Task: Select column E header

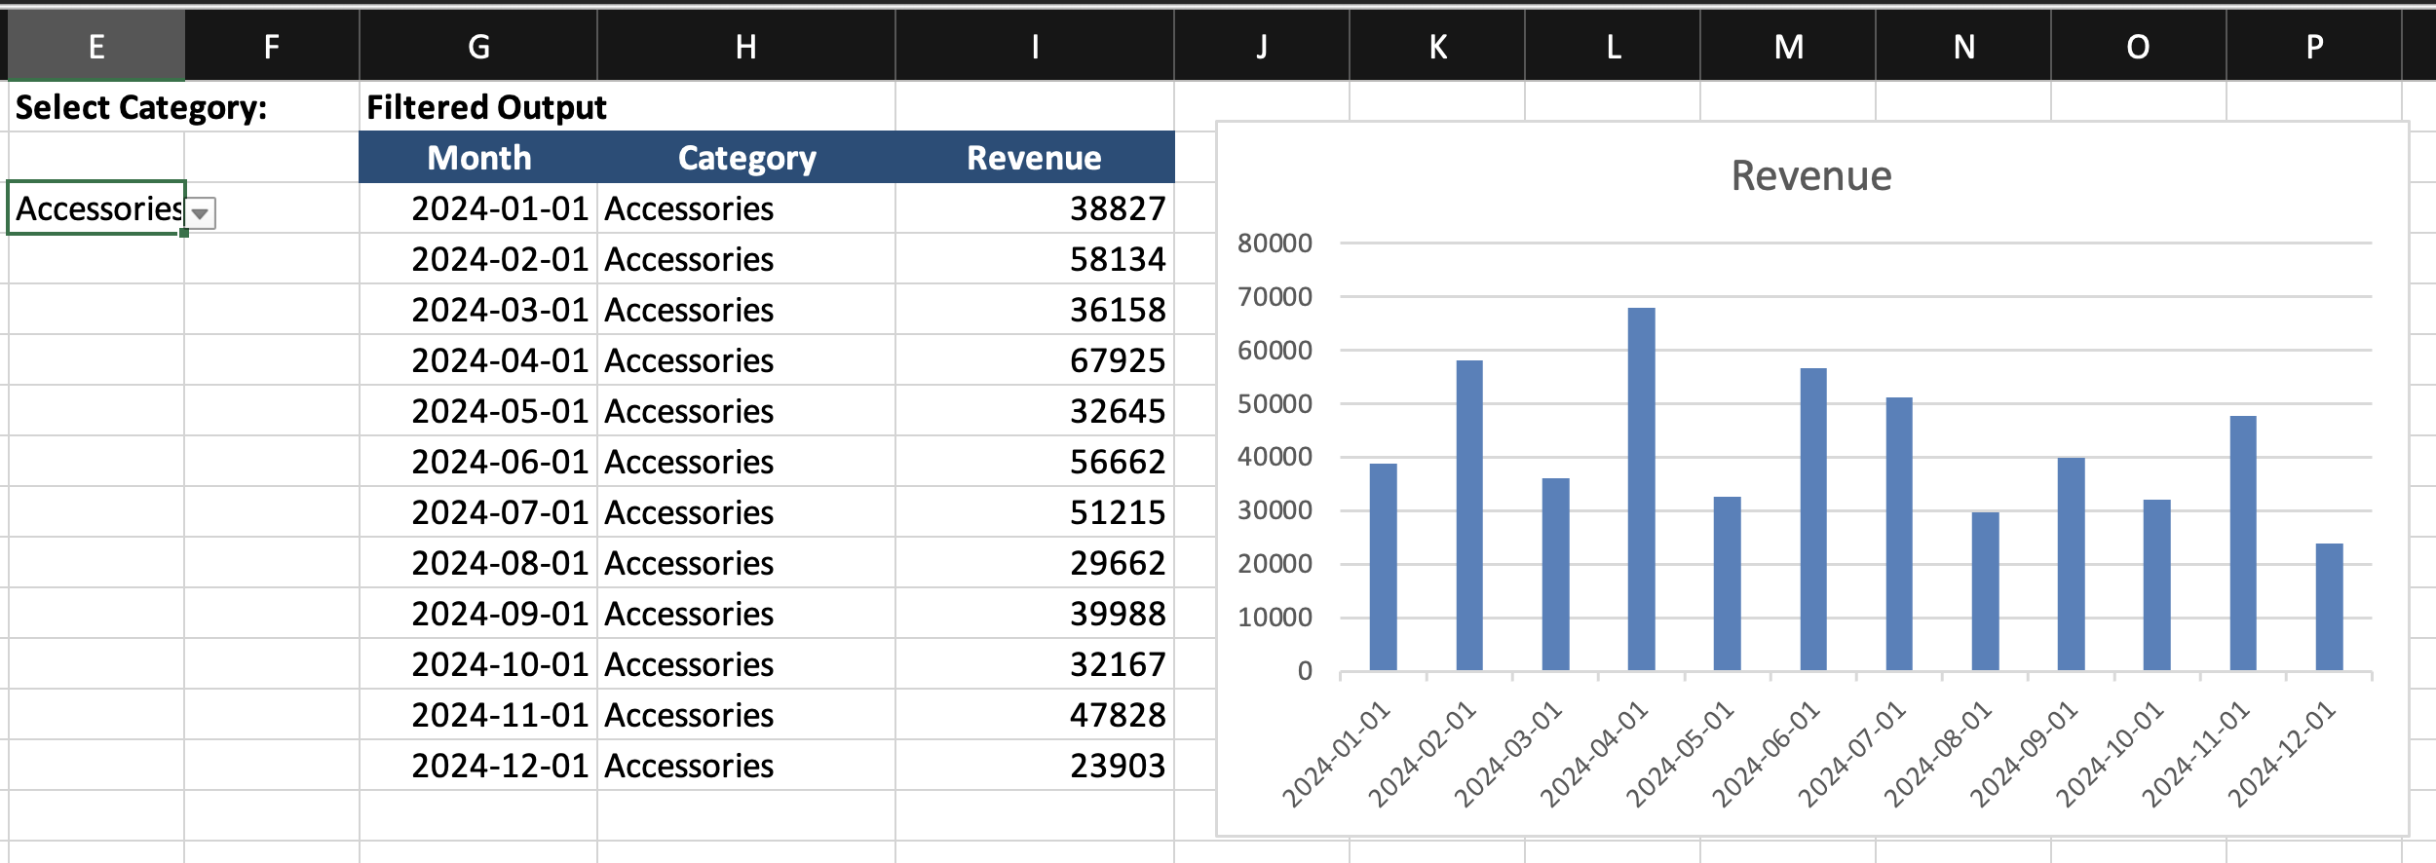Action: pos(96,47)
